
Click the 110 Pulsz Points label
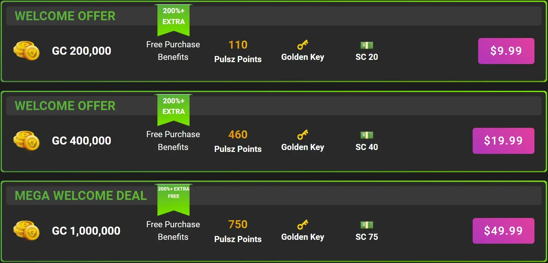pyautogui.click(x=238, y=51)
